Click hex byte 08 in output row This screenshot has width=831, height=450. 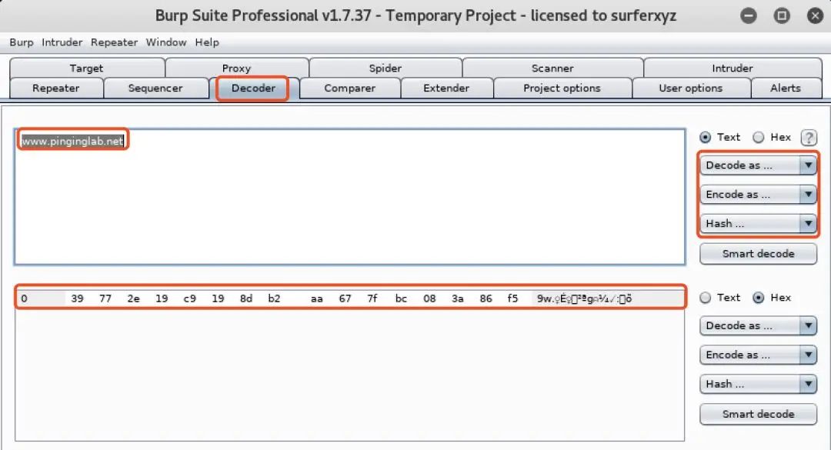(x=429, y=298)
